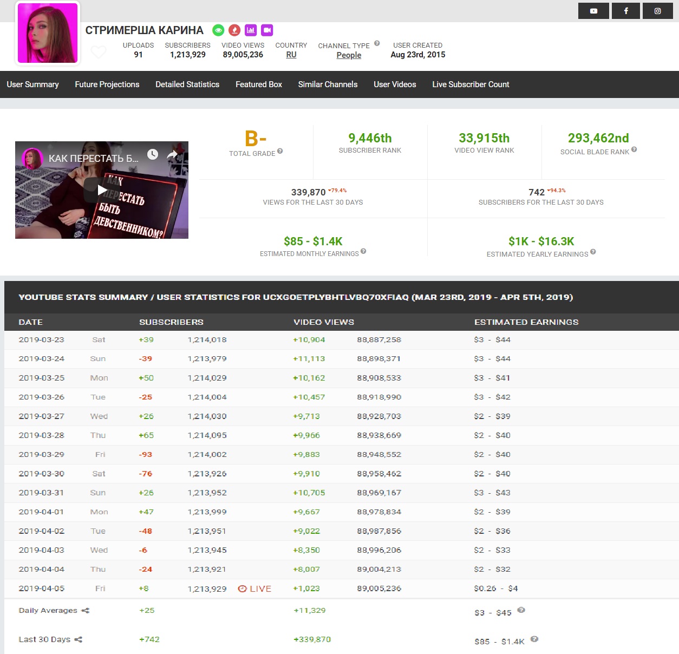Open the Live Subscriber Count tab
The width and height of the screenshot is (679, 654).
coord(471,84)
